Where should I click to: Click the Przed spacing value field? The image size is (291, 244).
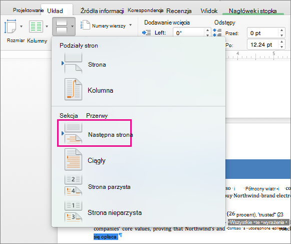click(262, 33)
